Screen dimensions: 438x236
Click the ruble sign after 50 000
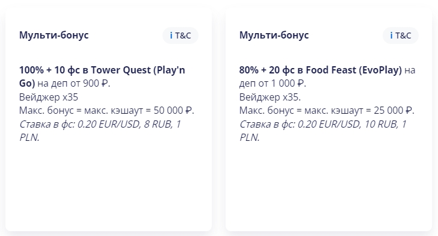[188, 110]
